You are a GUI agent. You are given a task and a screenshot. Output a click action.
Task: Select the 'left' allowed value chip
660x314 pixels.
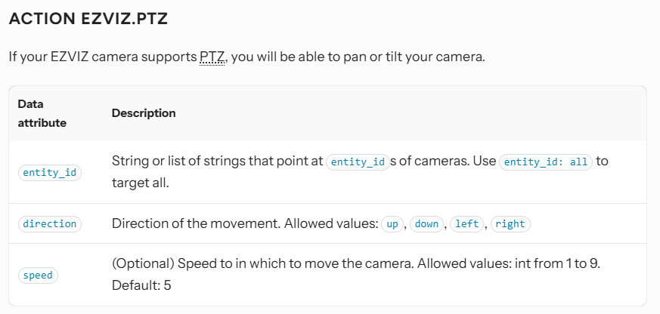click(467, 224)
